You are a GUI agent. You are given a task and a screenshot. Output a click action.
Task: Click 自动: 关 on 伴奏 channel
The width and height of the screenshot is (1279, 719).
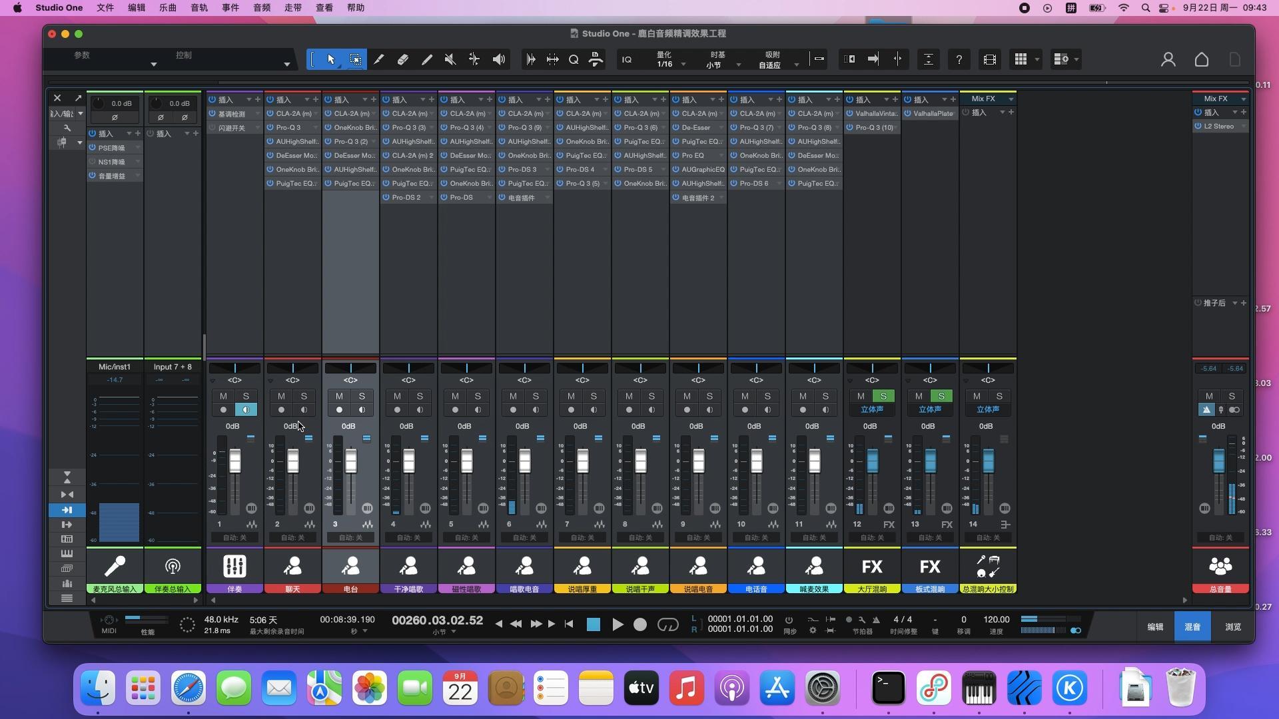234,537
